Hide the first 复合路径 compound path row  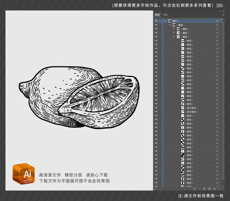(x=156, y=108)
